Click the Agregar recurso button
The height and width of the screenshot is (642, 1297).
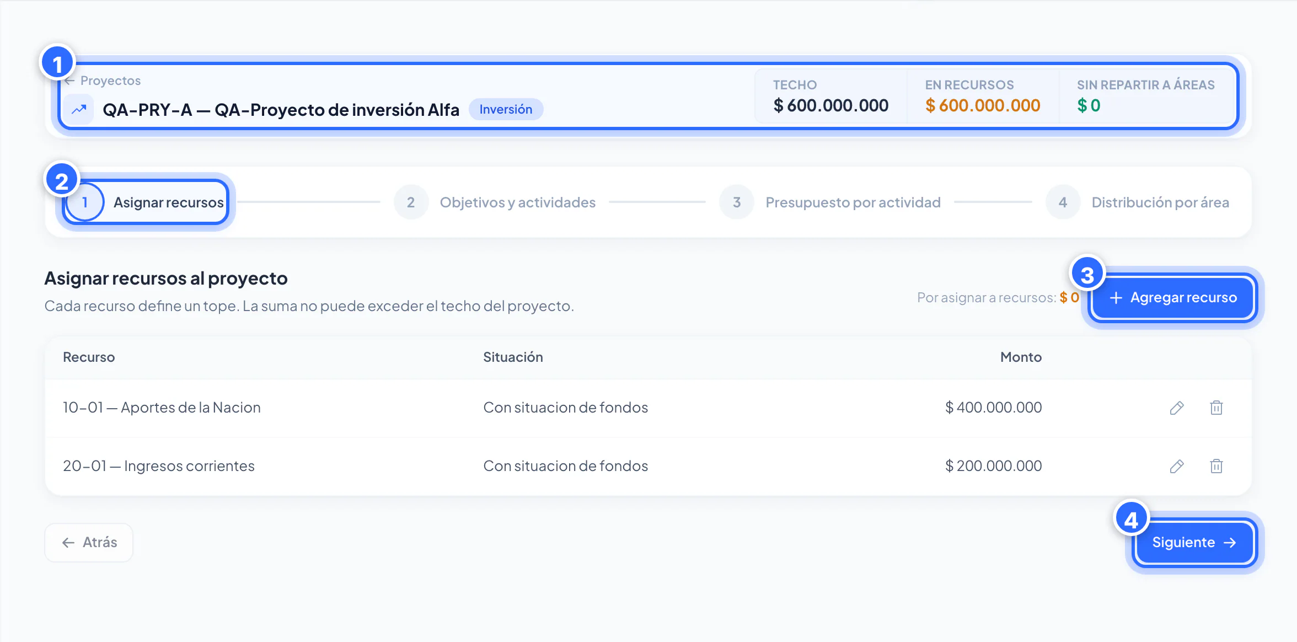[x=1173, y=298]
